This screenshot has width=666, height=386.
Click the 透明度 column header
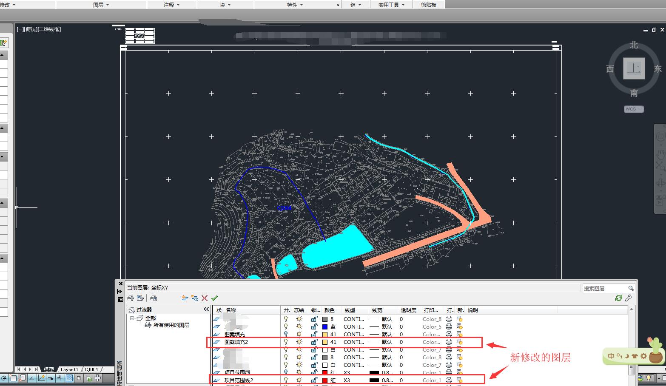(x=408, y=310)
